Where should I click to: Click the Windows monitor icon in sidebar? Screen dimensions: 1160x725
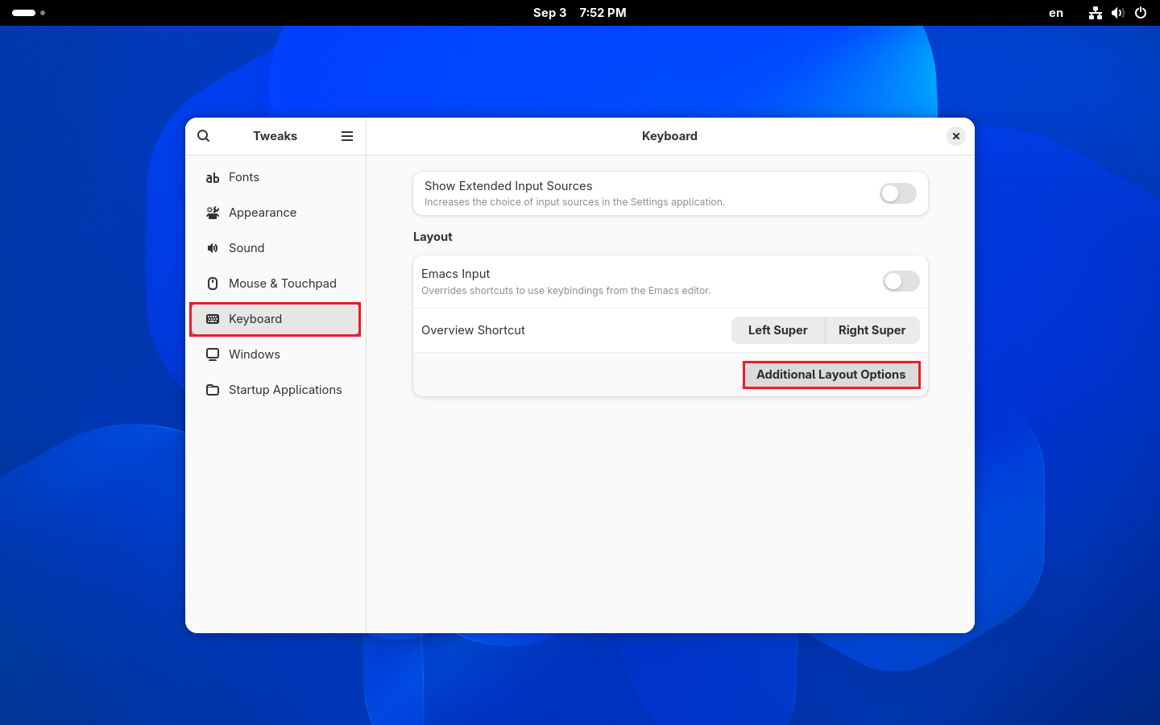point(213,354)
